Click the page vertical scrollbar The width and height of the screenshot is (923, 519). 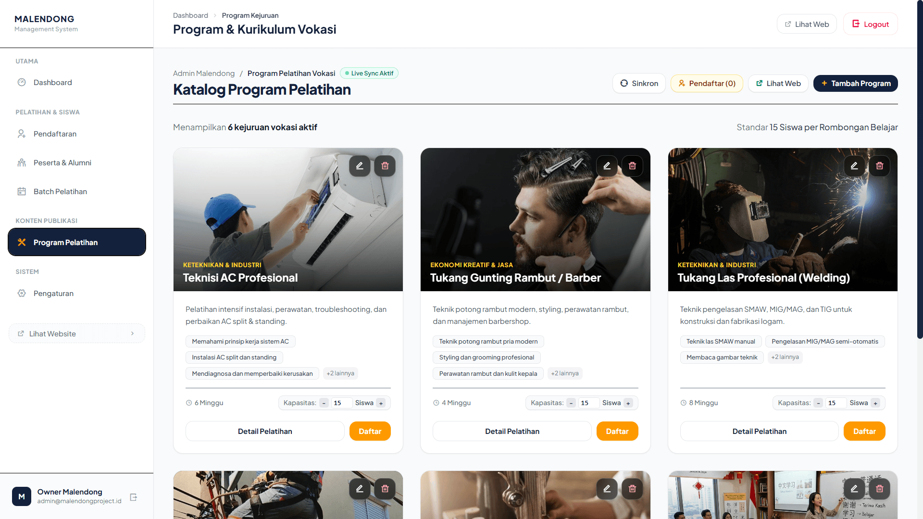click(x=920, y=169)
